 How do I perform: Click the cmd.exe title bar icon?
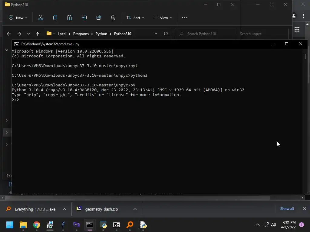tap(17, 44)
